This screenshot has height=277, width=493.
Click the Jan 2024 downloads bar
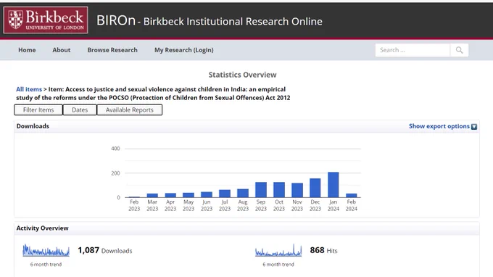click(x=333, y=185)
